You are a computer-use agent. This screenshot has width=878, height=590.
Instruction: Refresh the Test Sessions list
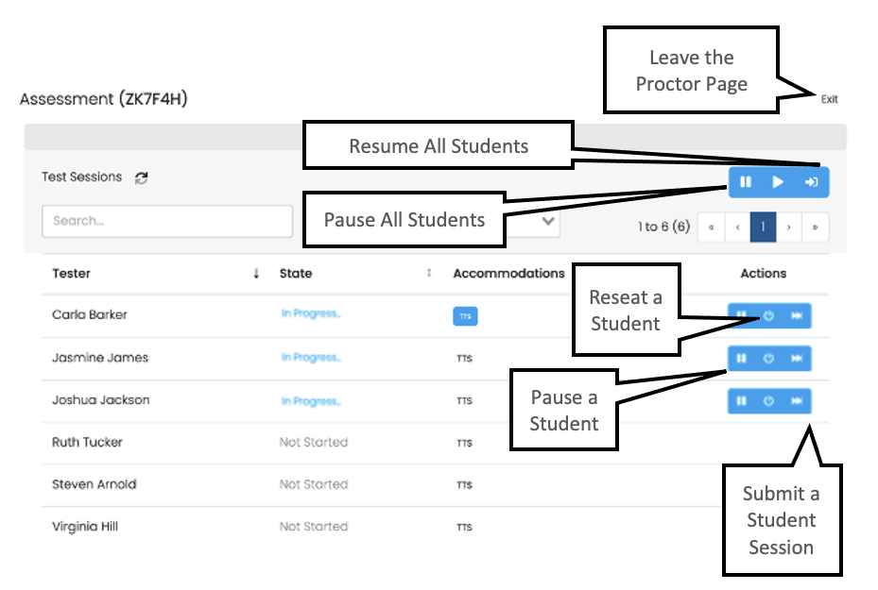(x=142, y=177)
